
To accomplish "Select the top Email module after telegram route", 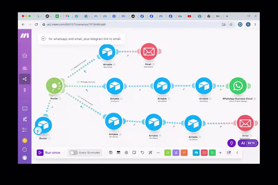I will (x=149, y=51).
